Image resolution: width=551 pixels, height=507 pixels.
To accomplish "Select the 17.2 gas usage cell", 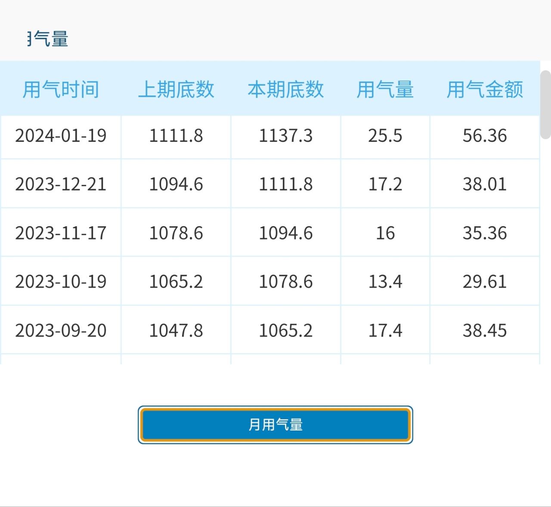I will tap(385, 184).
